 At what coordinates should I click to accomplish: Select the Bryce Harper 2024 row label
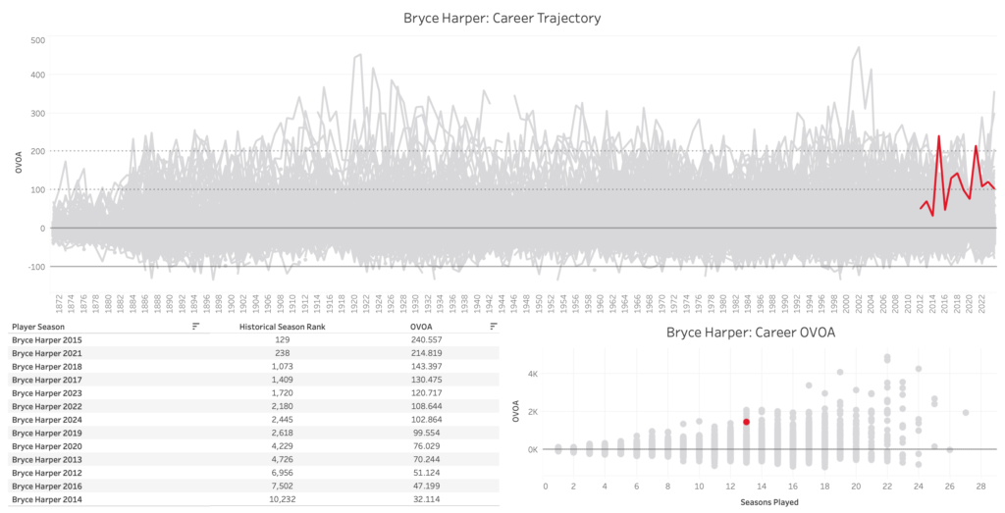tap(47, 420)
